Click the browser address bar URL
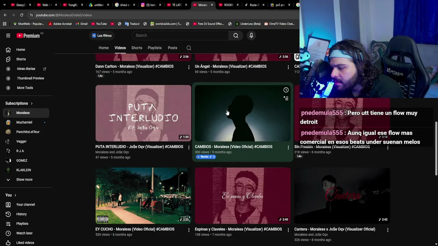438x246 pixels. pyautogui.click(x=64, y=15)
